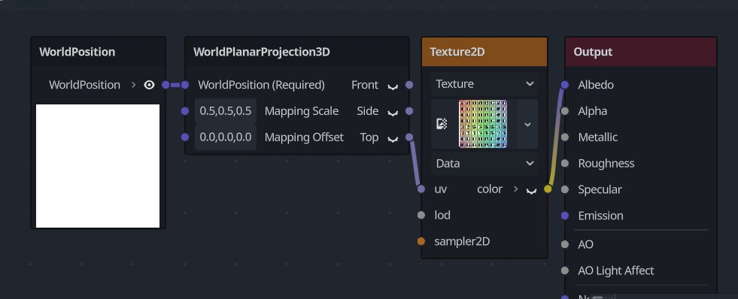Click the sampler2D label
Viewport: 738px width, 299px height.
pos(462,242)
